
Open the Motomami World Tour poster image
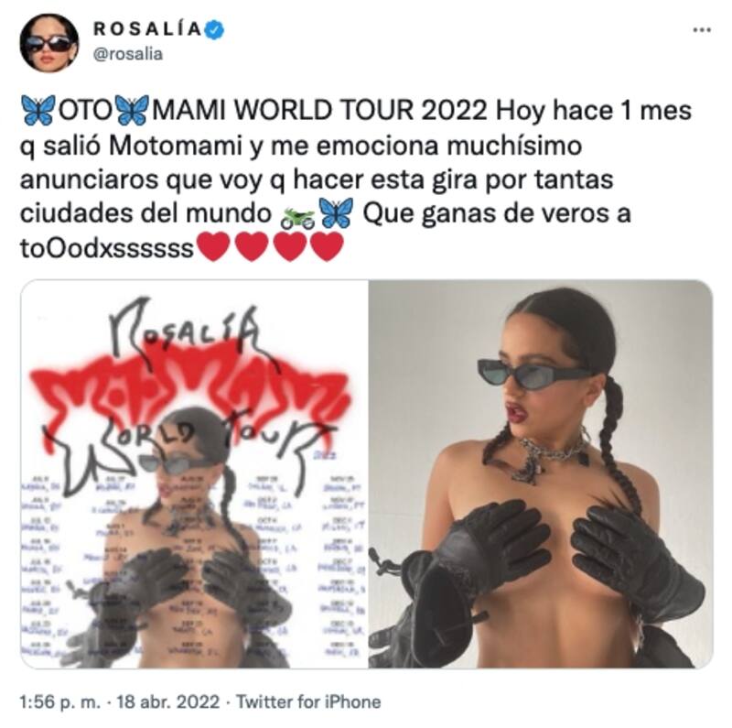tap(194, 473)
